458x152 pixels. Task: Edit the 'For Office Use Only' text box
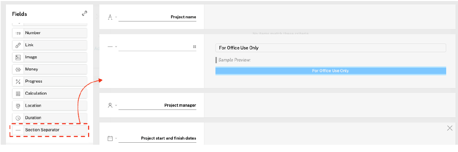[330, 48]
